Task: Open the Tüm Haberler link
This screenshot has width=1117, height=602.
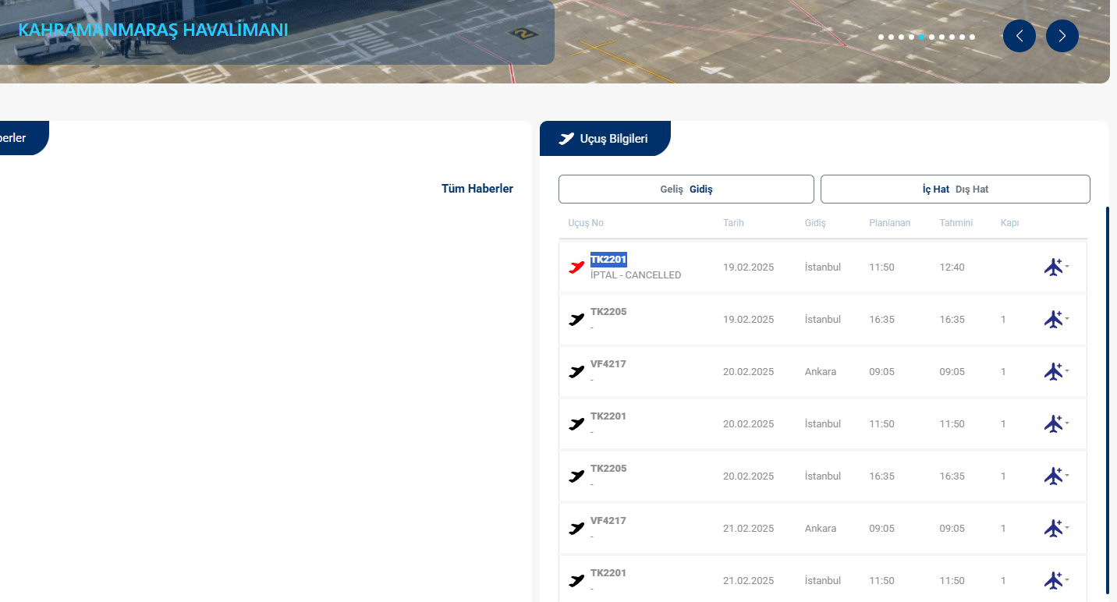Action: click(x=477, y=189)
